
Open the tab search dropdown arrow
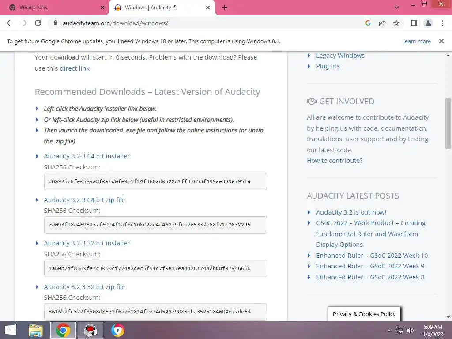397,8
